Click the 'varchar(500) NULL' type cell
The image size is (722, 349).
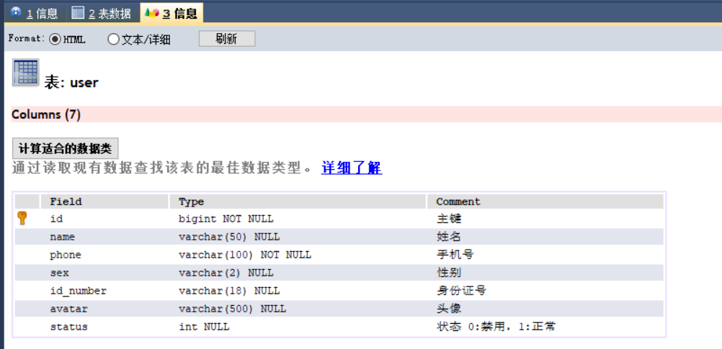tap(298, 309)
